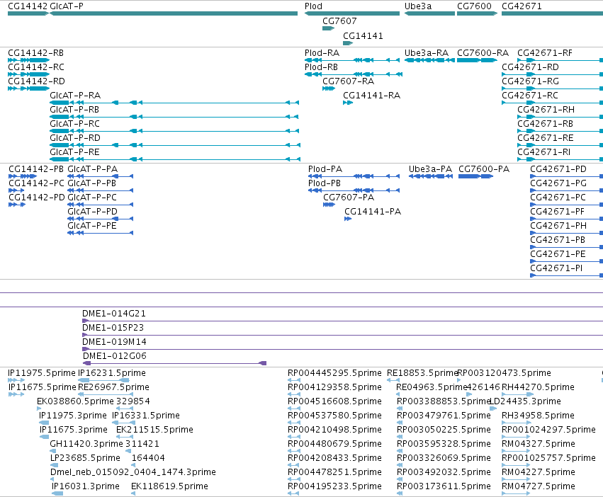The image size is (603, 497).
Task: Select the EK118619.5prime EST label
Action: coord(169,486)
